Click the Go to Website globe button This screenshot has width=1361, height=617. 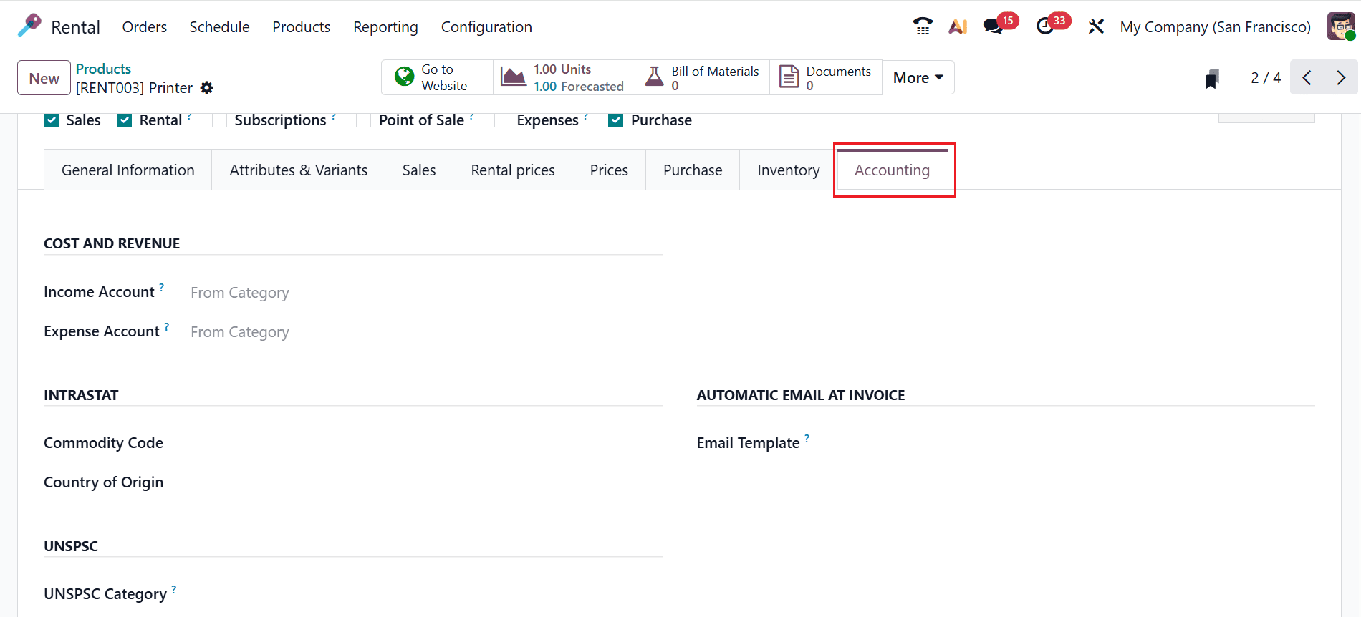pos(437,77)
